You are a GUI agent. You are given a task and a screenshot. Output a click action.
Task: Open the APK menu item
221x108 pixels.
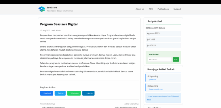[151, 9]
